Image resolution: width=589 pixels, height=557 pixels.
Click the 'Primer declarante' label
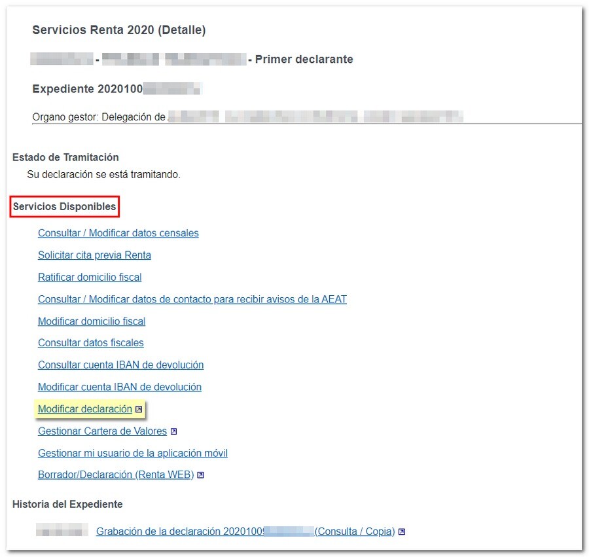[304, 60]
